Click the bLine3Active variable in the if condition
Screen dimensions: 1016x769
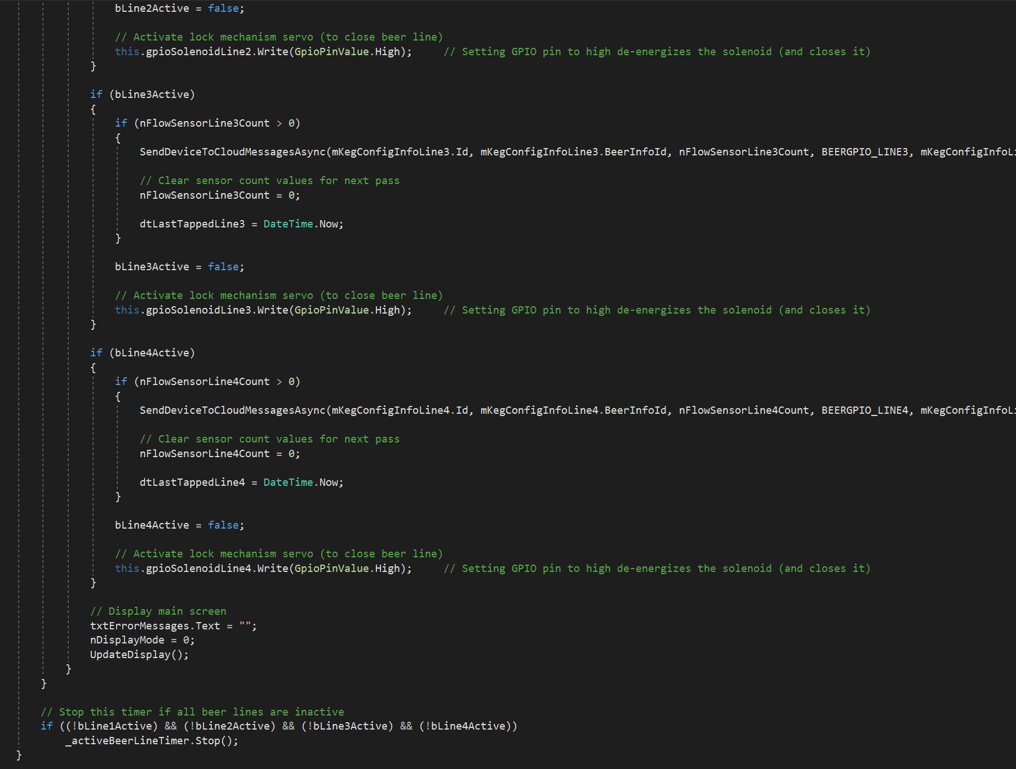coord(151,94)
